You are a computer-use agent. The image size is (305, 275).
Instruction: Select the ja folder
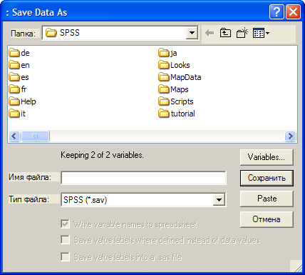tap(167, 53)
